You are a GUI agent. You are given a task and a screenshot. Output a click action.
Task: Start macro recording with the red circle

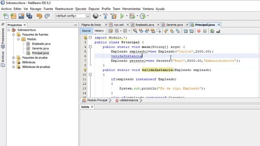coord(199,31)
